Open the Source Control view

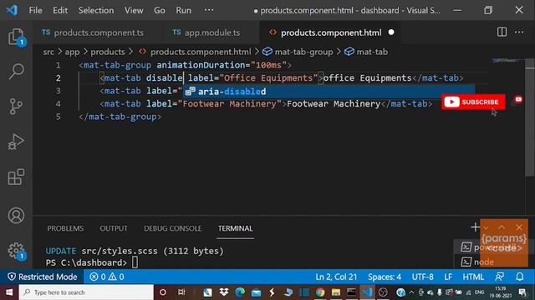[x=16, y=107]
